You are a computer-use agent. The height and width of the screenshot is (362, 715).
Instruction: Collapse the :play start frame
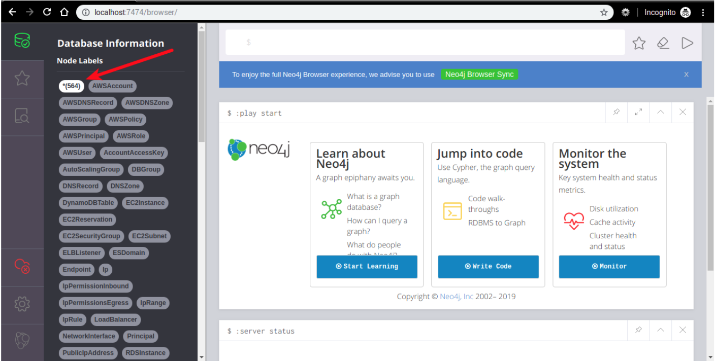pyautogui.click(x=661, y=112)
